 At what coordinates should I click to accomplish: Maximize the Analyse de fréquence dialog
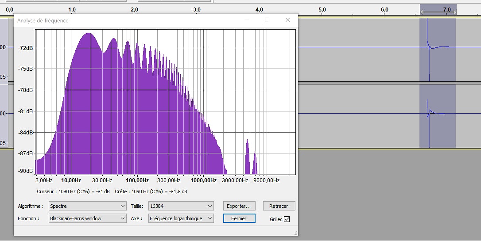(x=267, y=20)
